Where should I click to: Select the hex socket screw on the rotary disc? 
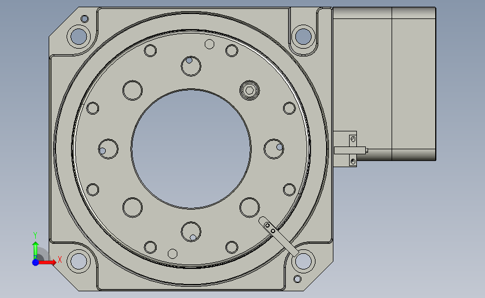click(249, 90)
